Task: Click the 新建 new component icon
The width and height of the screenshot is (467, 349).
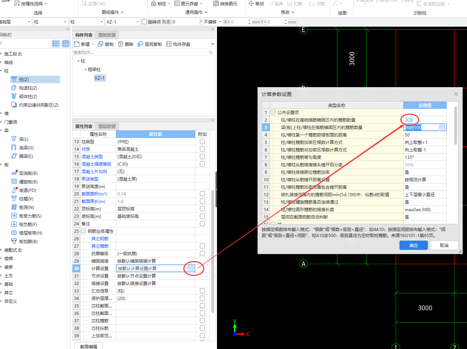Action: pyautogui.click(x=77, y=44)
